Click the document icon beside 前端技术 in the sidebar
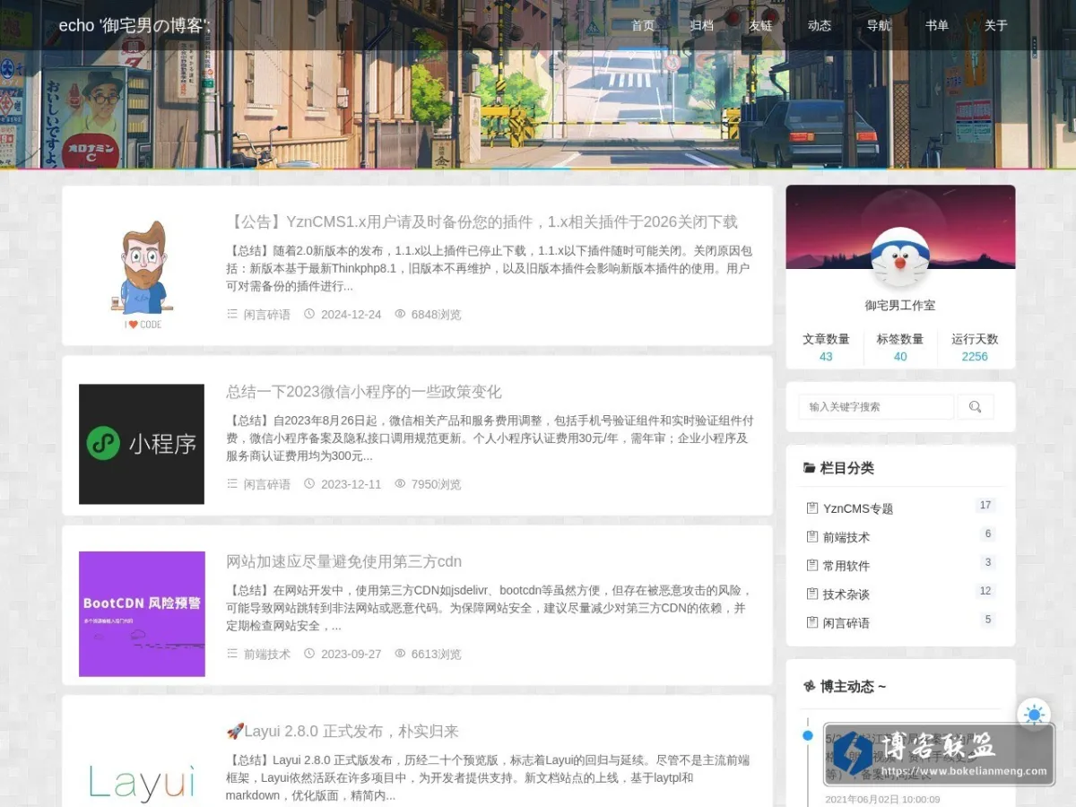The width and height of the screenshot is (1076, 807). pos(812,536)
